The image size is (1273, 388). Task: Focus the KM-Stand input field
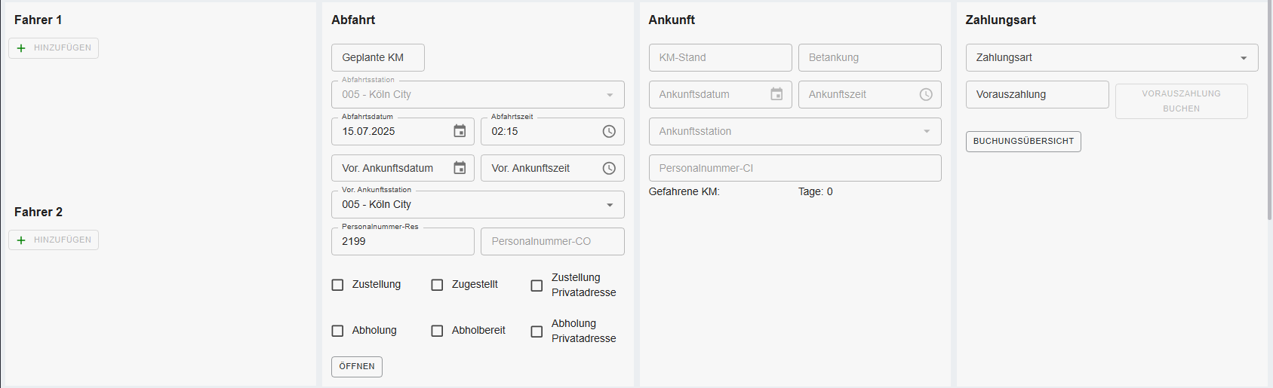tap(720, 57)
